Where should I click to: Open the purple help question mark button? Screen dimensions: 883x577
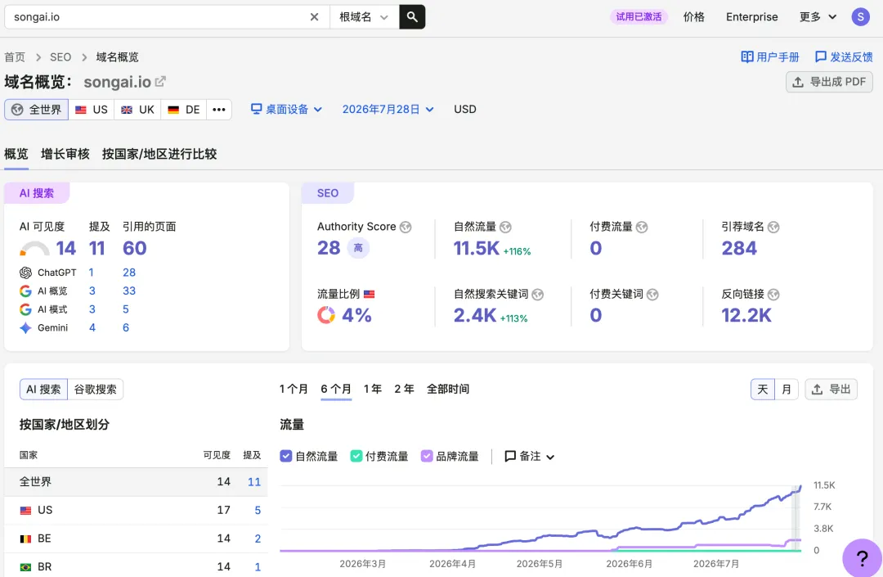point(863,558)
